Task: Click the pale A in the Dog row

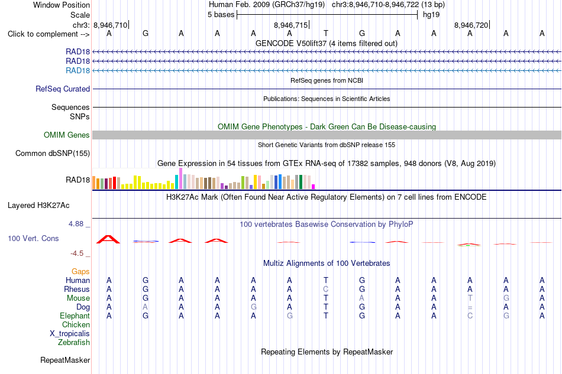Action: (145, 307)
